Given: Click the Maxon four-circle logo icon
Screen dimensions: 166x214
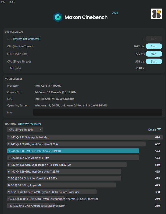Looking at the screenshot, I should pos(156,14).
